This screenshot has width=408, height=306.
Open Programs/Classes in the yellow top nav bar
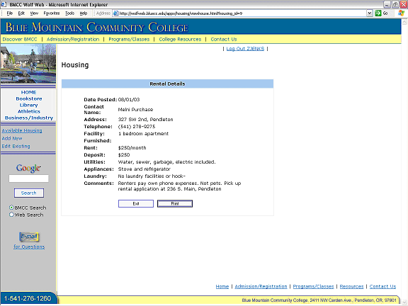[129, 39]
